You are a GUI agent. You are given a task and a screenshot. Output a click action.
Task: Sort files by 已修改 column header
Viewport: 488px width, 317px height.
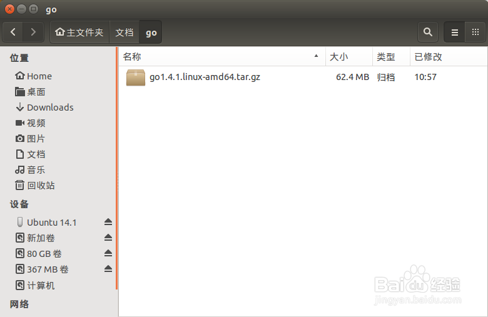(x=449, y=57)
